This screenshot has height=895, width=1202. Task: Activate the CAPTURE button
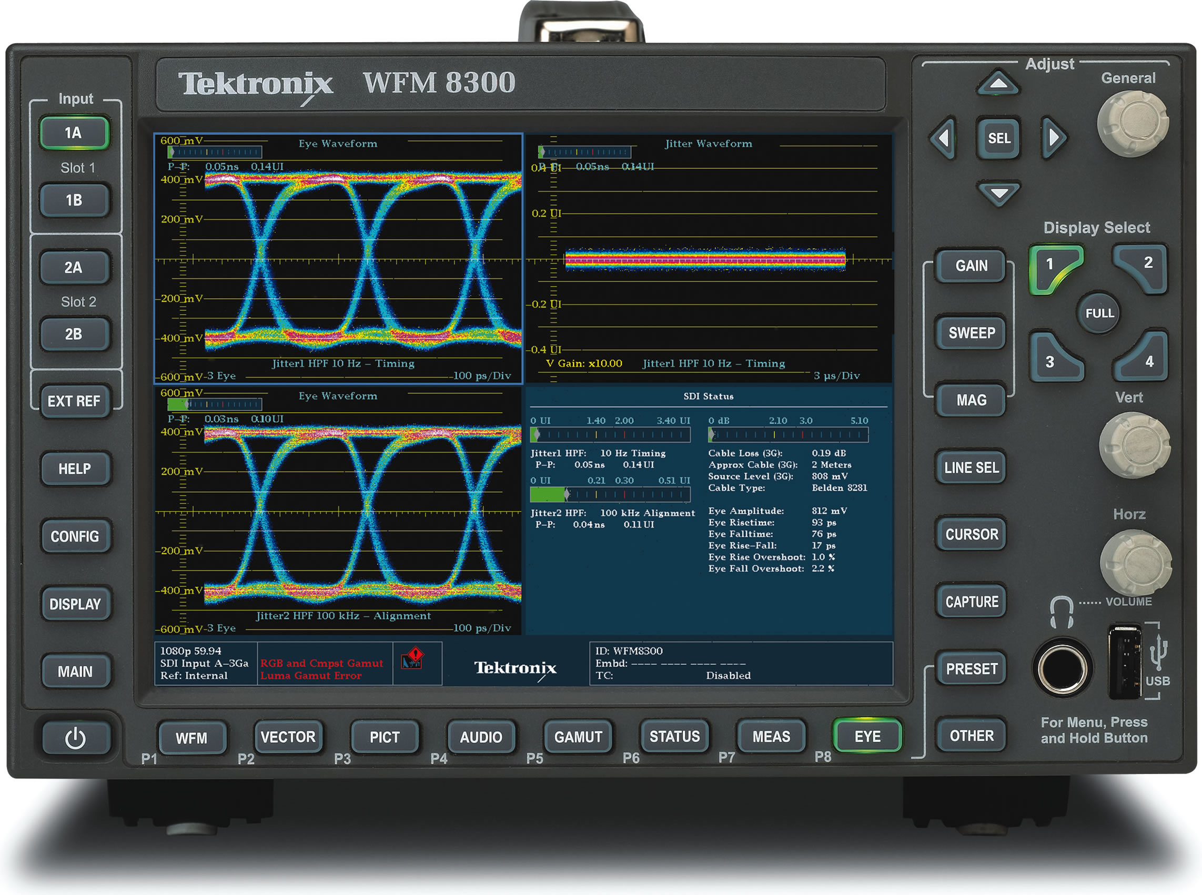972,602
